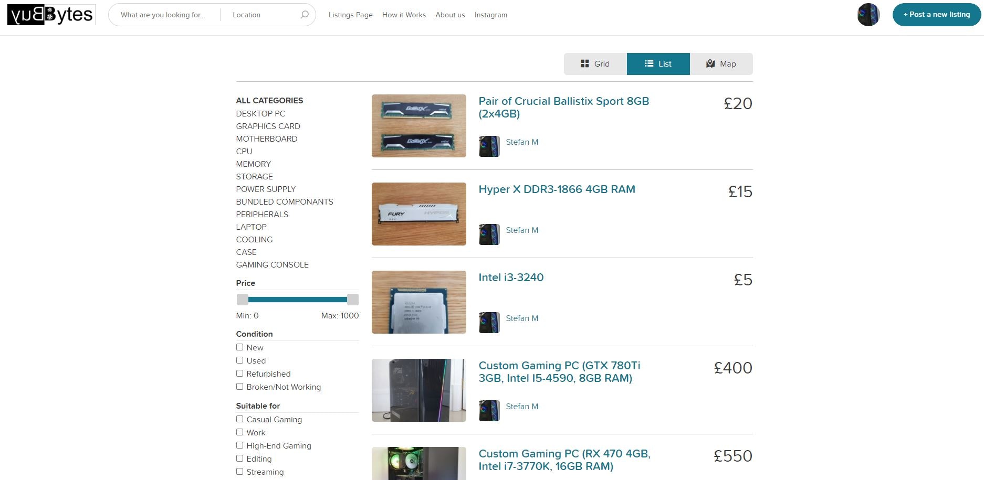Filter by MEMORY category
The width and height of the screenshot is (984, 480).
[x=254, y=164]
